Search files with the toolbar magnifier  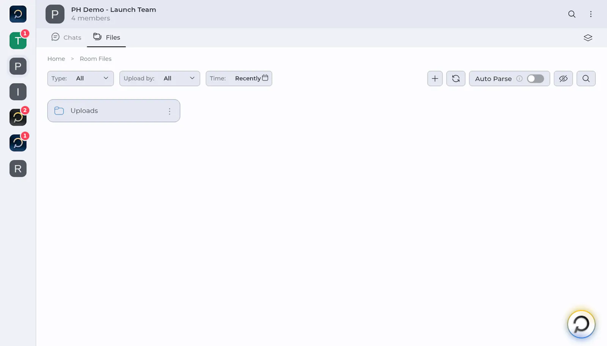pos(586,78)
